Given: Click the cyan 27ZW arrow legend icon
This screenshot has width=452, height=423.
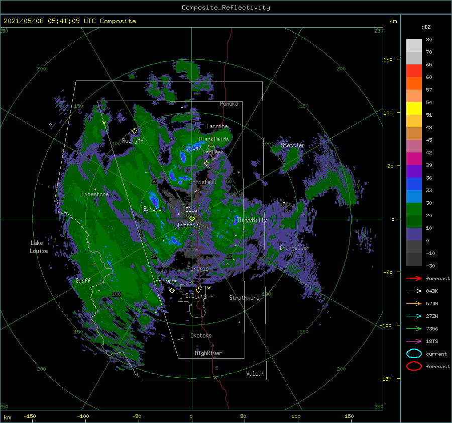Looking at the screenshot, I should tap(414, 316).
